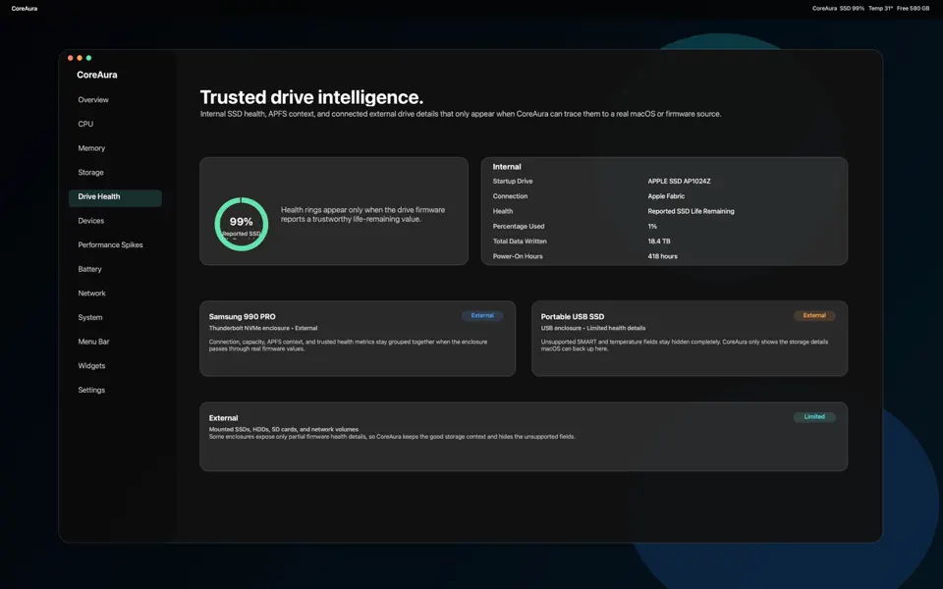Go to Memory in the sidebar

coord(91,148)
